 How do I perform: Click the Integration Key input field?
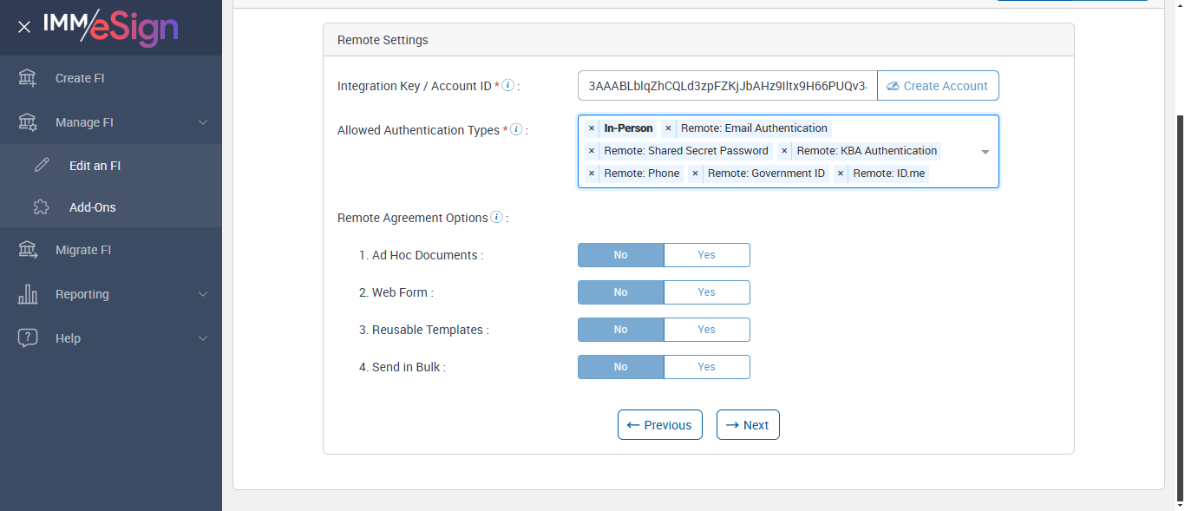coord(727,86)
